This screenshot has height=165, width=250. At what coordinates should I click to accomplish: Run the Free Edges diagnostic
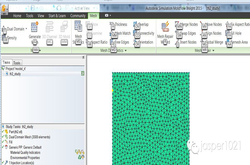[x=119, y=42]
